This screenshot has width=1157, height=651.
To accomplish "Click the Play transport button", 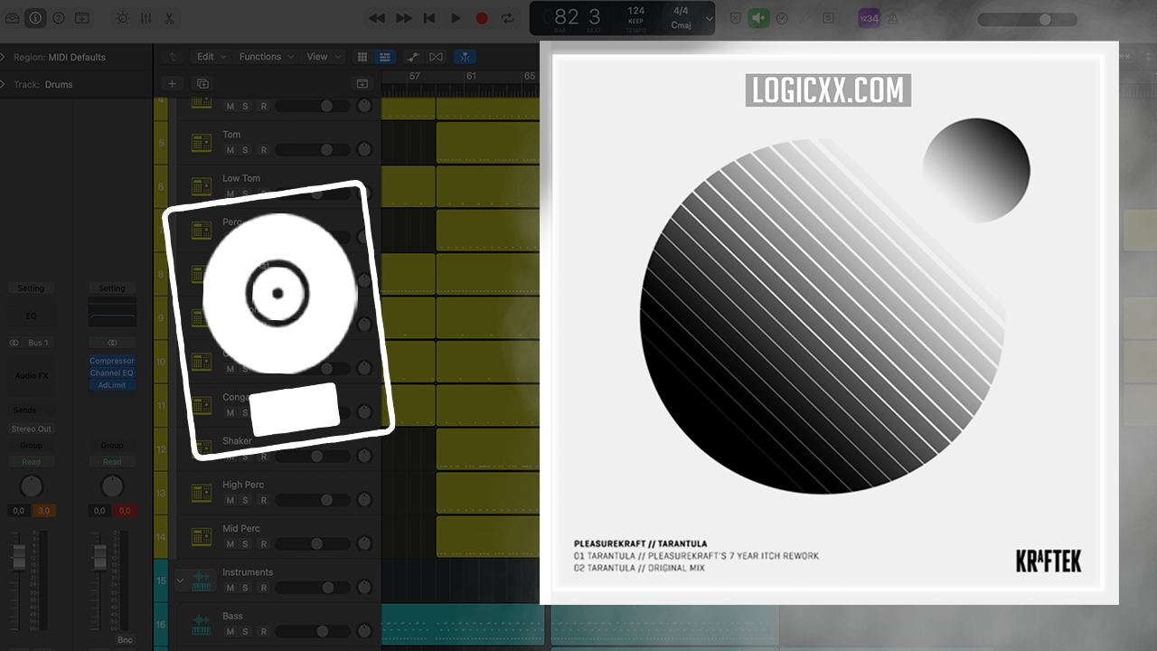I will click(x=456, y=18).
